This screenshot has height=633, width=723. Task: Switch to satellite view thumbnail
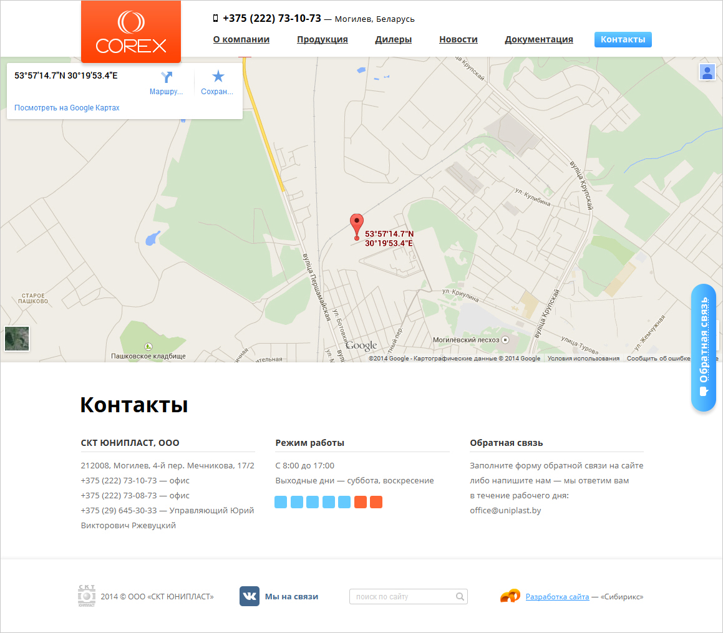click(17, 339)
